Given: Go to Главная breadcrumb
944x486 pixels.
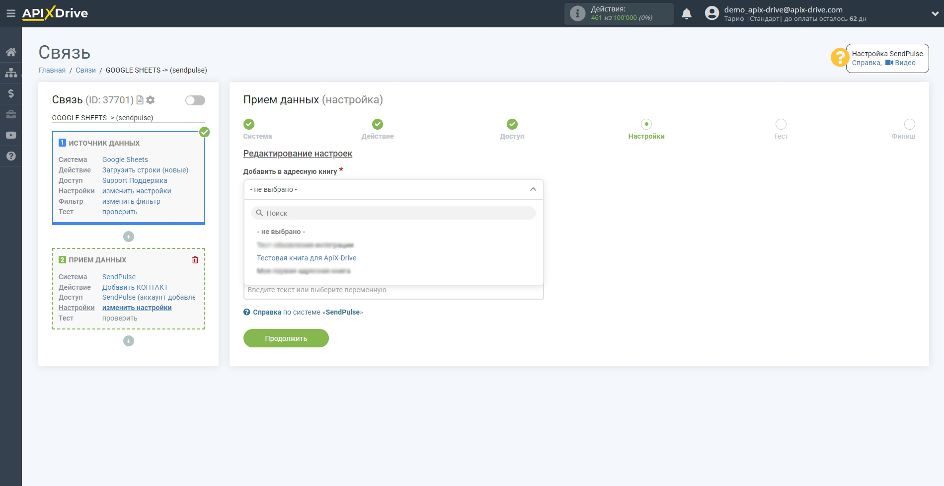Looking at the screenshot, I should click(52, 70).
